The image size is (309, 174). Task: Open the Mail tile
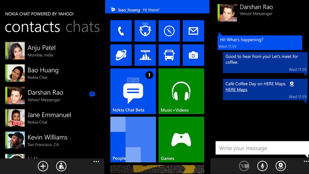(x=193, y=31)
